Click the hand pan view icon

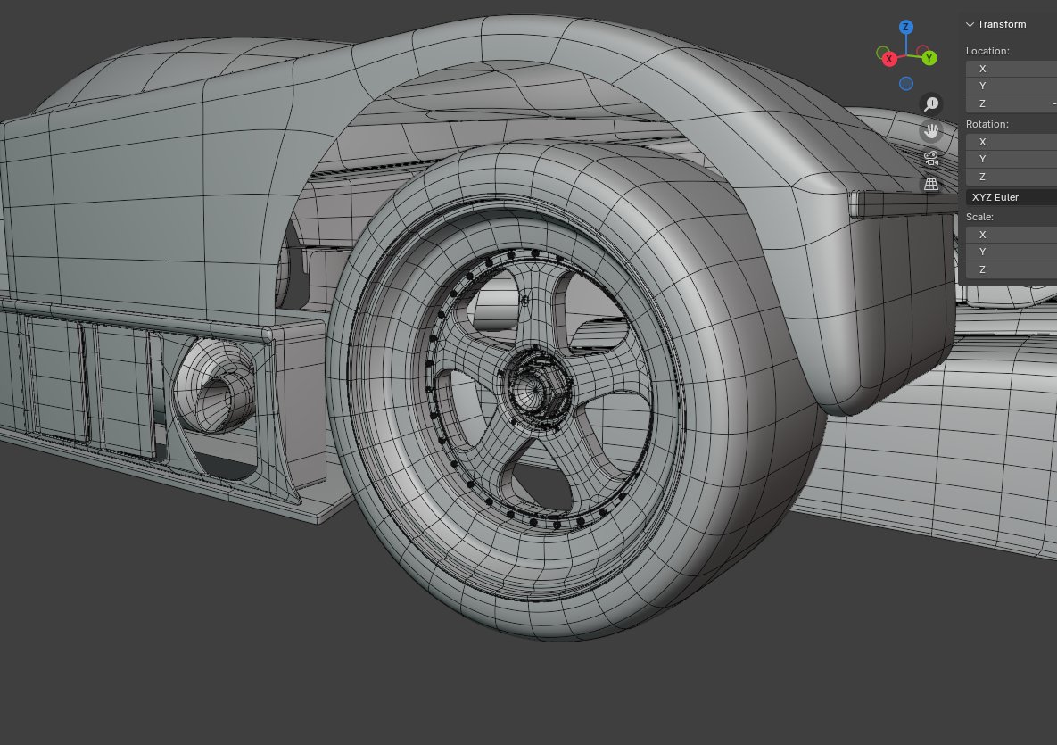(931, 131)
